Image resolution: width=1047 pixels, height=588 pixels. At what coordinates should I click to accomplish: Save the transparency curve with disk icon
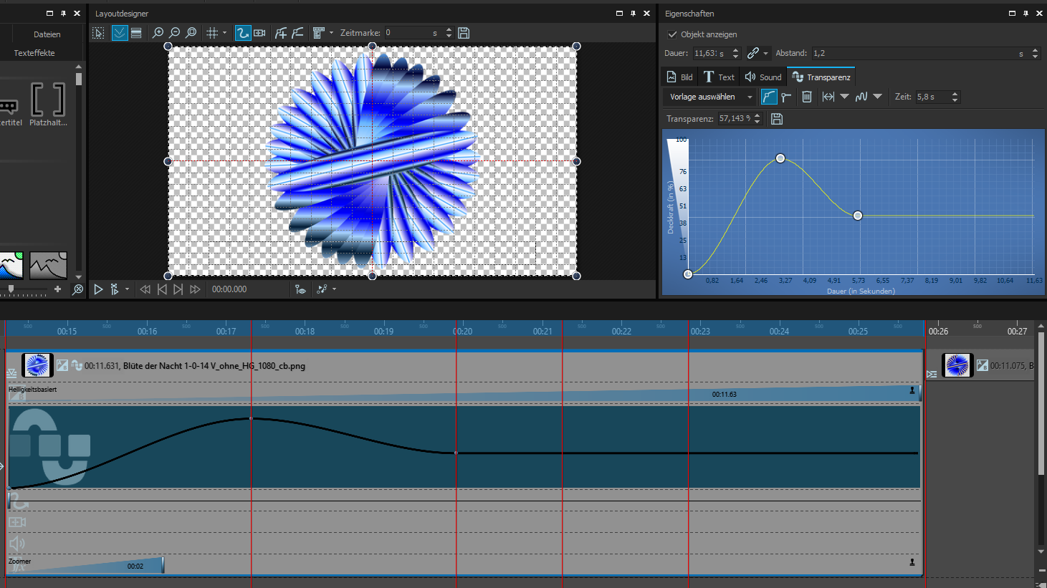pyautogui.click(x=777, y=119)
